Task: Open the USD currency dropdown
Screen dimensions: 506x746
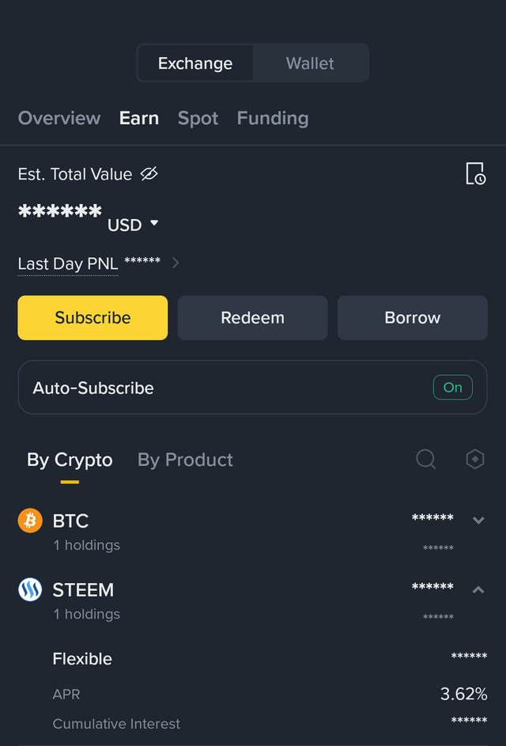Action: point(132,225)
